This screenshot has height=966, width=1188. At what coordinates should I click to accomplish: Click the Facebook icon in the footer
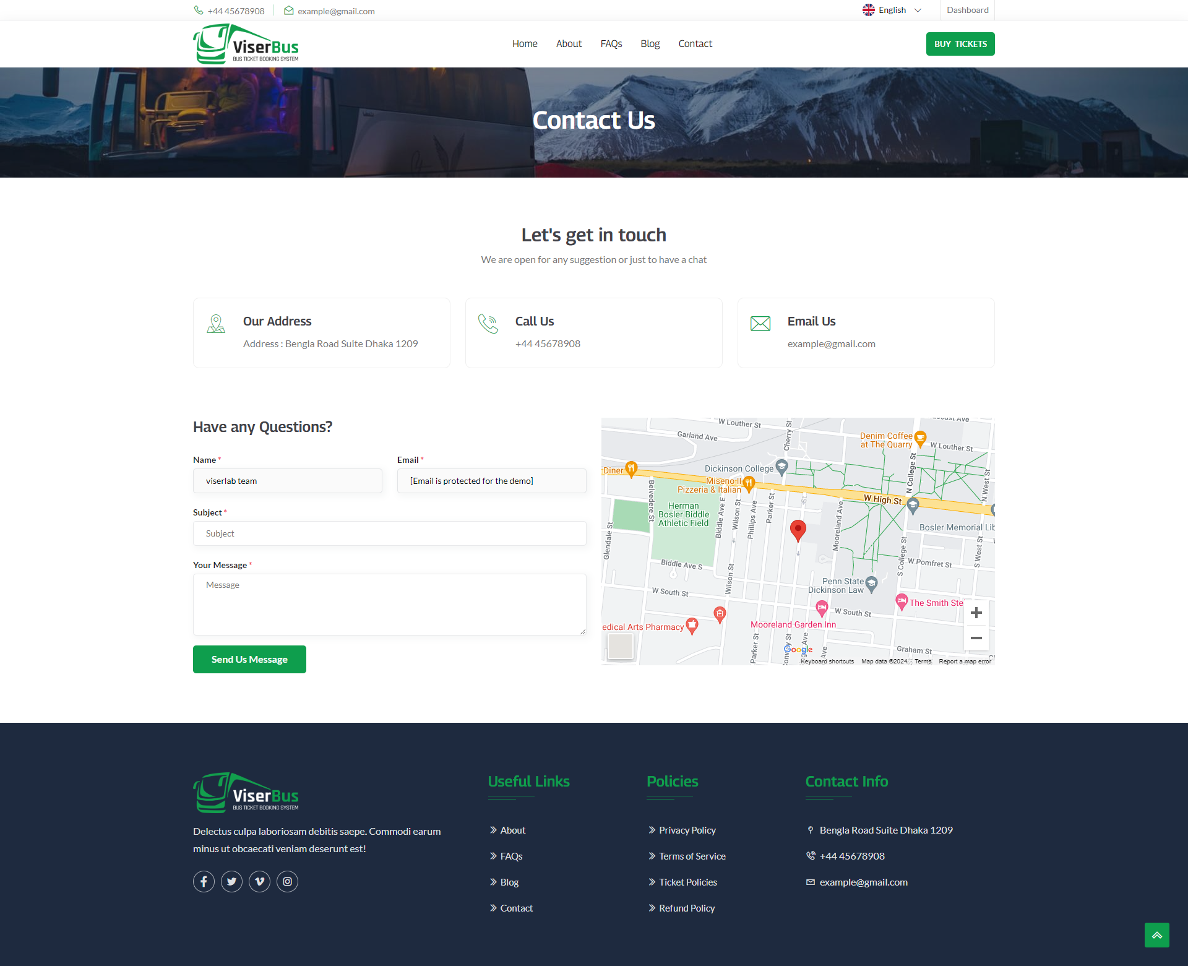coord(204,881)
